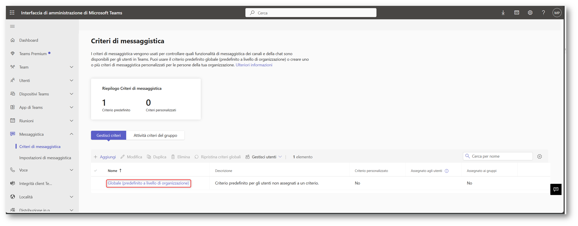Click info icon next to Assegnato agli utenti
Screen dimensions: 578x226
(447, 171)
